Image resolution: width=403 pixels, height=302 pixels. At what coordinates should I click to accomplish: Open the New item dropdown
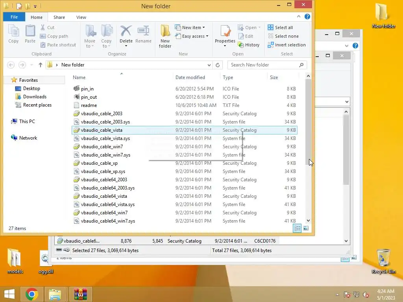pos(190,28)
